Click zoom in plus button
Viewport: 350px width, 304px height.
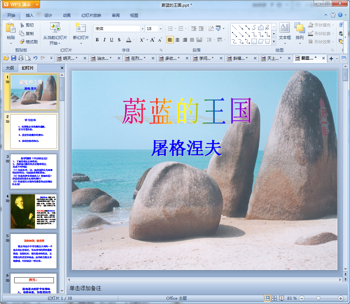pyautogui.click(x=341, y=298)
